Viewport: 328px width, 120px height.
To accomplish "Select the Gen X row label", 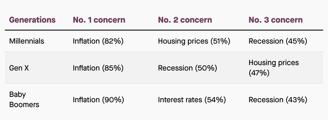I will (19, 68).
